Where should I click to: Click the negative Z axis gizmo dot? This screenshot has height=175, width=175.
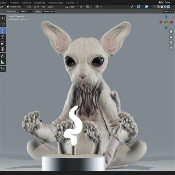pyautogui.click(x=166, y=28)
